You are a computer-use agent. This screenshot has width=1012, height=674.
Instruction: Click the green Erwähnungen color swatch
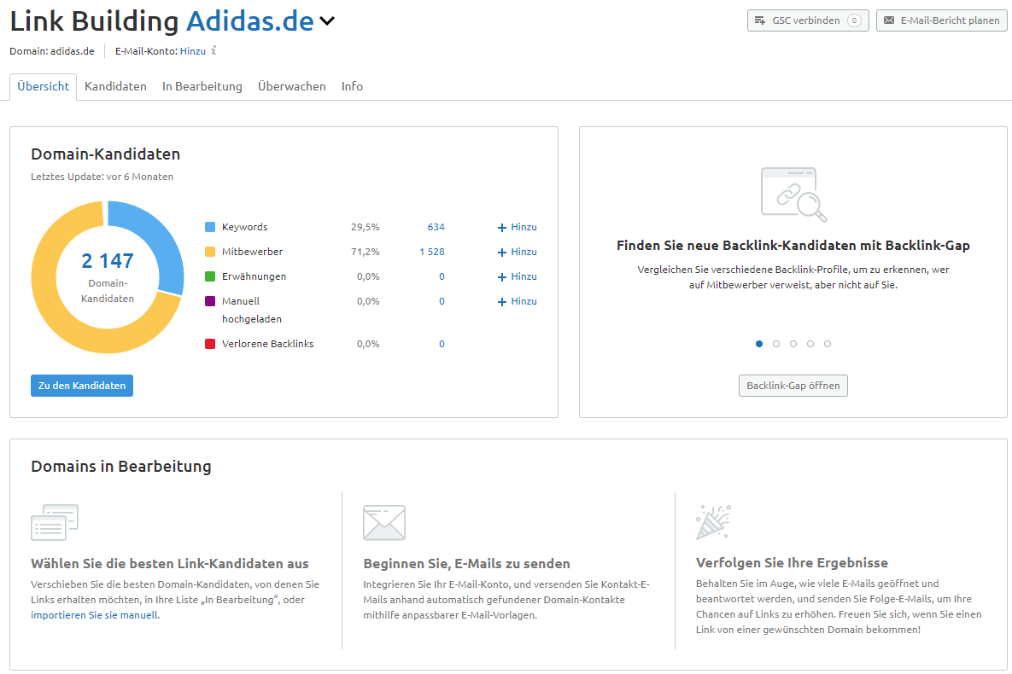pos(210,276)
